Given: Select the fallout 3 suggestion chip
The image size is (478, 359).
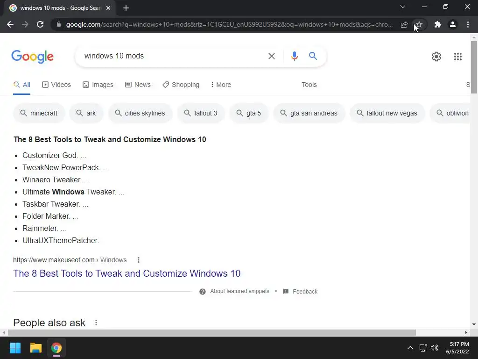Looking at the screenshot, I should click(x=201, y=113).
